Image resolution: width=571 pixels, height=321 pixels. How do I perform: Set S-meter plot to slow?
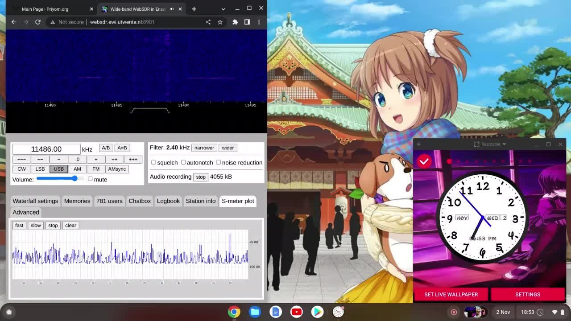pos(36,225)
